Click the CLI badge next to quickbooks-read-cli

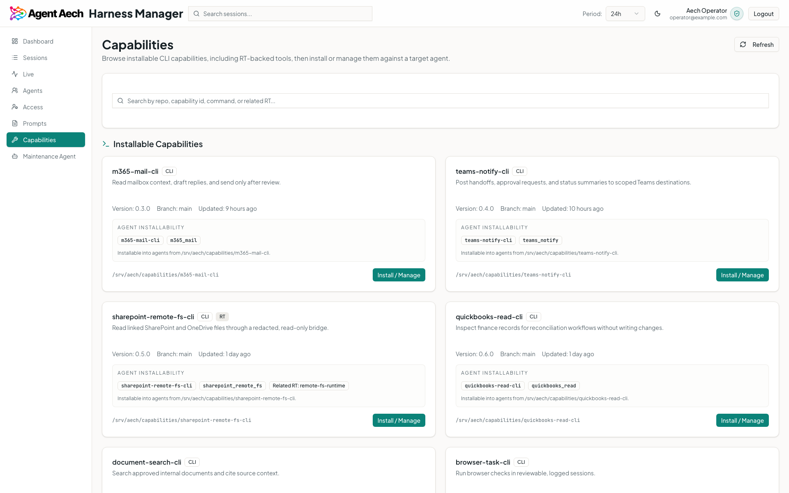(x=533, y=317)
